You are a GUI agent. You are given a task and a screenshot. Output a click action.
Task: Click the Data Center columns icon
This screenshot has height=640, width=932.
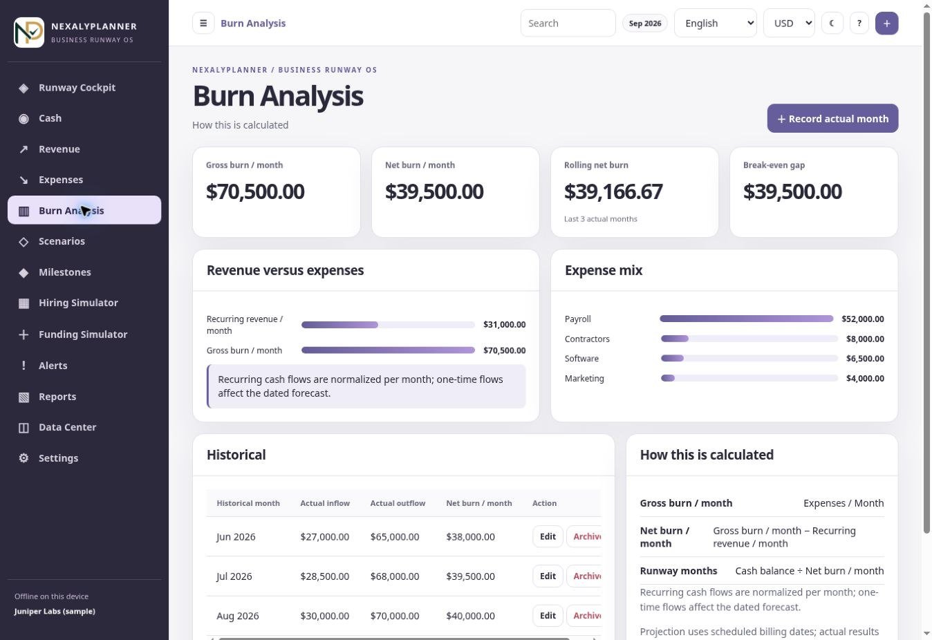click(24, 427)
